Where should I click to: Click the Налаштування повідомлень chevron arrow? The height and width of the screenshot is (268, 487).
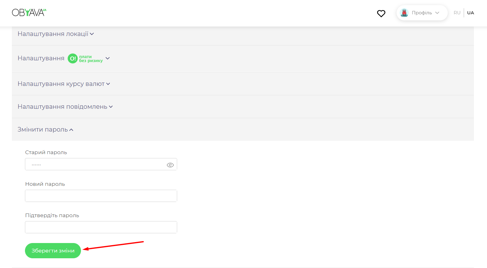point(111,107)
